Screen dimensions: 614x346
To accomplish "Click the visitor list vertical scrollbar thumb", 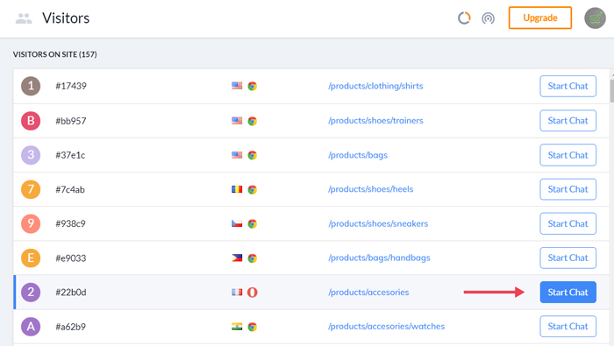I will [611, 91].
